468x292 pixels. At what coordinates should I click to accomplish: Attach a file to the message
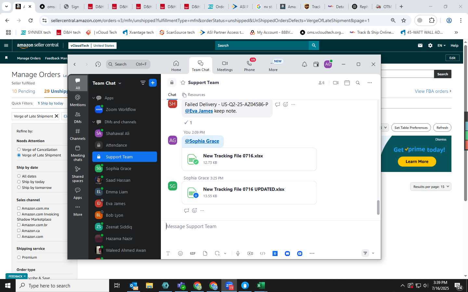coord(205,253)
